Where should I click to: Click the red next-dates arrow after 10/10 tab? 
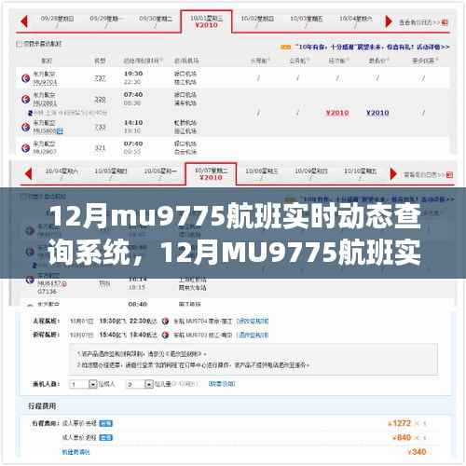[393, 173]
